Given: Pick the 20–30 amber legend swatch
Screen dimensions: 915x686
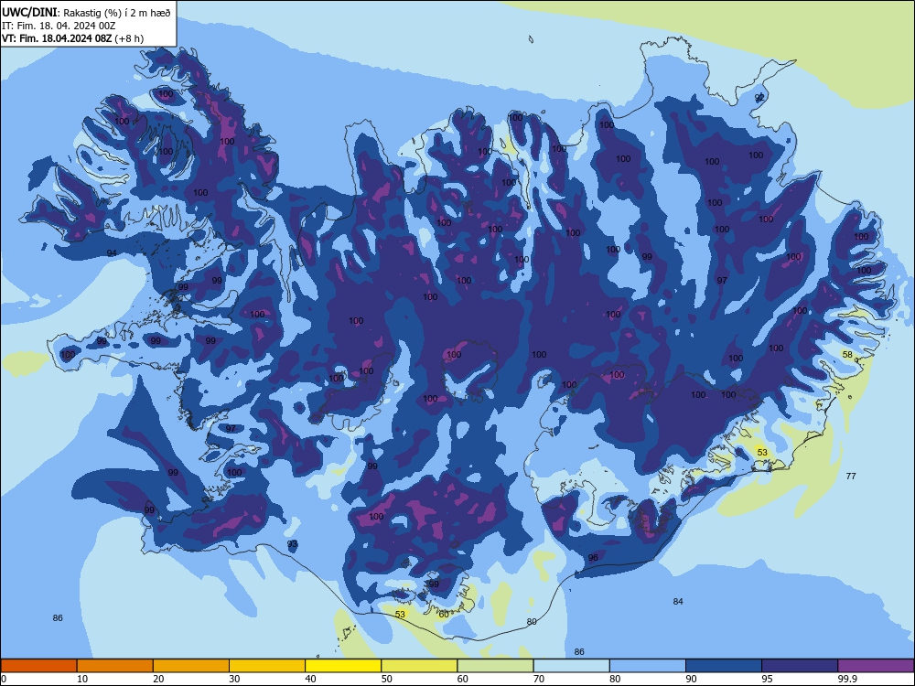Looking at the screenshot, I should [x=191, y=666].
